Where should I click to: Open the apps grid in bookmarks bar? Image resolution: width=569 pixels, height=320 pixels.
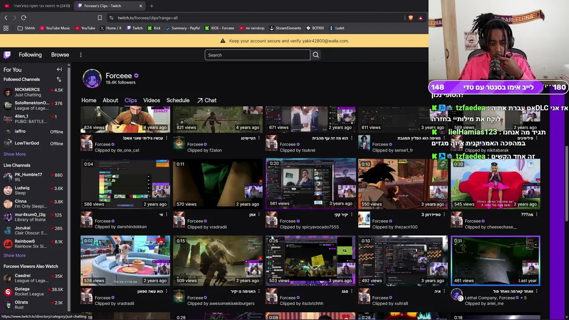[x=6, y=28]
